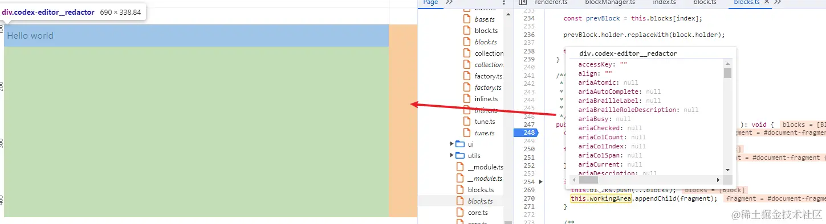Click the ariaAutoComplete property row
The width and height of the screenshot is (826, 224).
(x=620, y=92)
